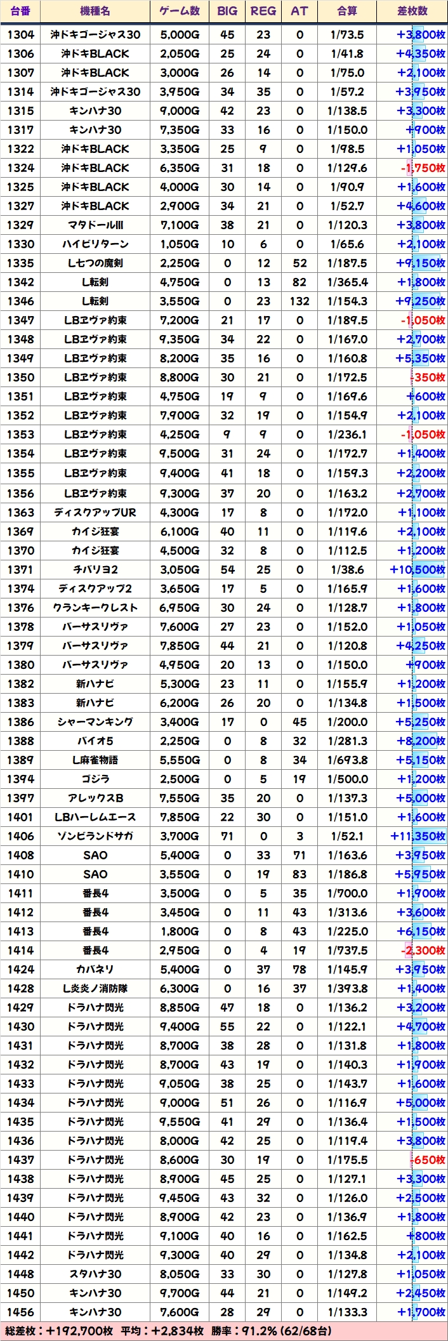This screenshot has width=448, height=1341.
Task: Select the アレックスB machine name
Action: [95, 798]
